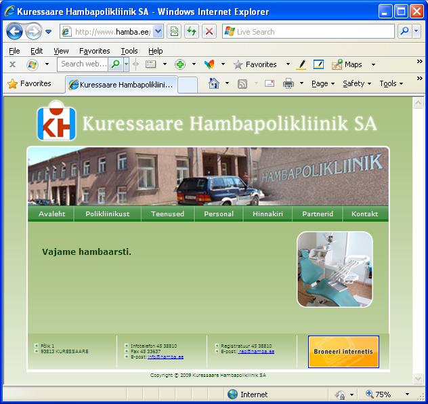This screenshot has width=428, height=404.
Task: View the Personal page
Action: pos(219,214)
